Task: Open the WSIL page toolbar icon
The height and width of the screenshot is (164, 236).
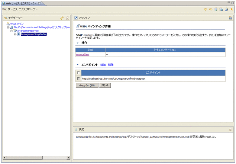Action: point(221,9)
